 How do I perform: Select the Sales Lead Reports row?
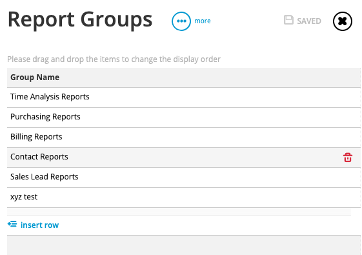click(x=184, y=178)
